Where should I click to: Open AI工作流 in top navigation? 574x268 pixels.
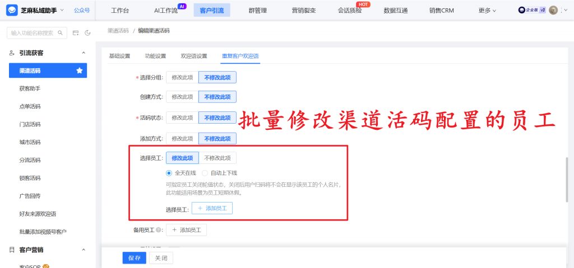tap(166, 11)
